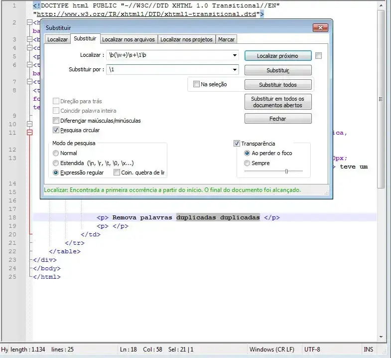Enable the Na seleção checkbox
The height and width of the screenshot is (358, 391).
[x=196, y=84]
